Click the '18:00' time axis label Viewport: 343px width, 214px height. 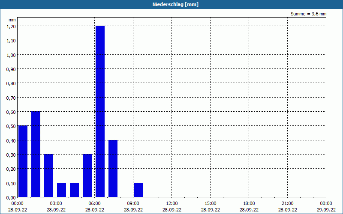(249, 204)
